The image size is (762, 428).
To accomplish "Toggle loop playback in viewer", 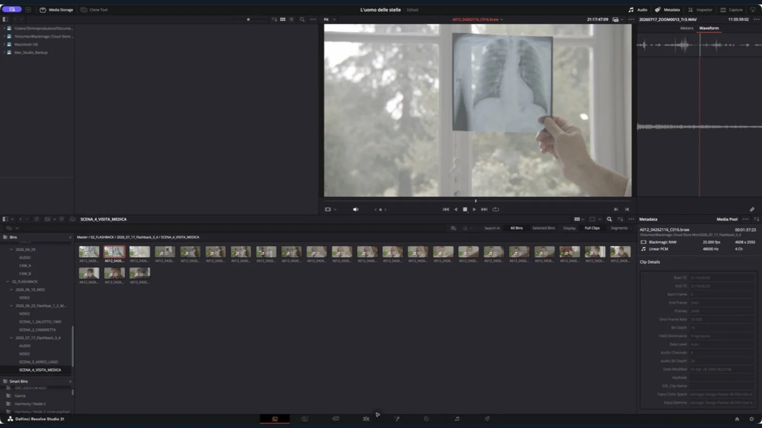I will click(496, 209).
